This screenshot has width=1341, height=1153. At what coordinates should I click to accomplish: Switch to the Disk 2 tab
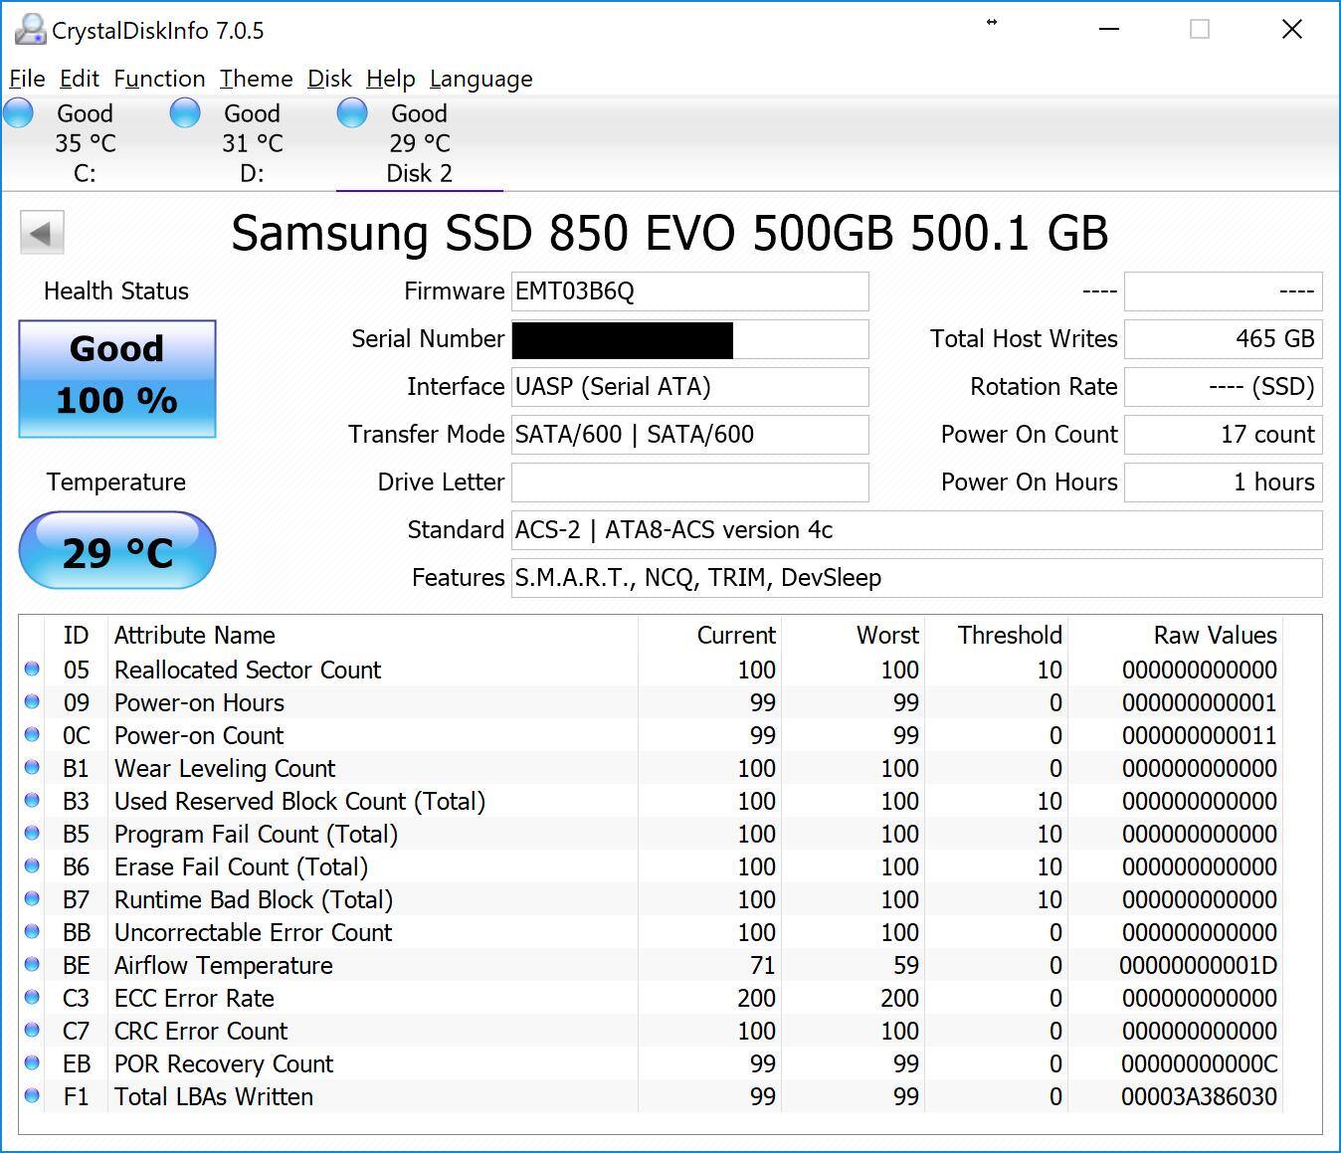pyautogui.click(x=419, y=173)
